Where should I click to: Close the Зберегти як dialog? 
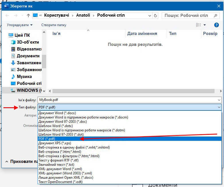(x=219, y=6)
